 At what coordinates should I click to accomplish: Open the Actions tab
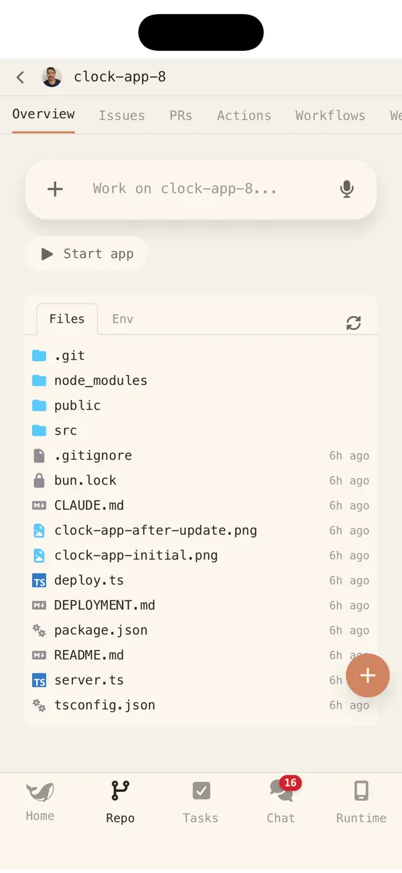coord(244,115)
